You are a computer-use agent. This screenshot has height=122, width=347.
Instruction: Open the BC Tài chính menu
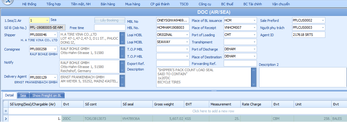pos(253,4)
